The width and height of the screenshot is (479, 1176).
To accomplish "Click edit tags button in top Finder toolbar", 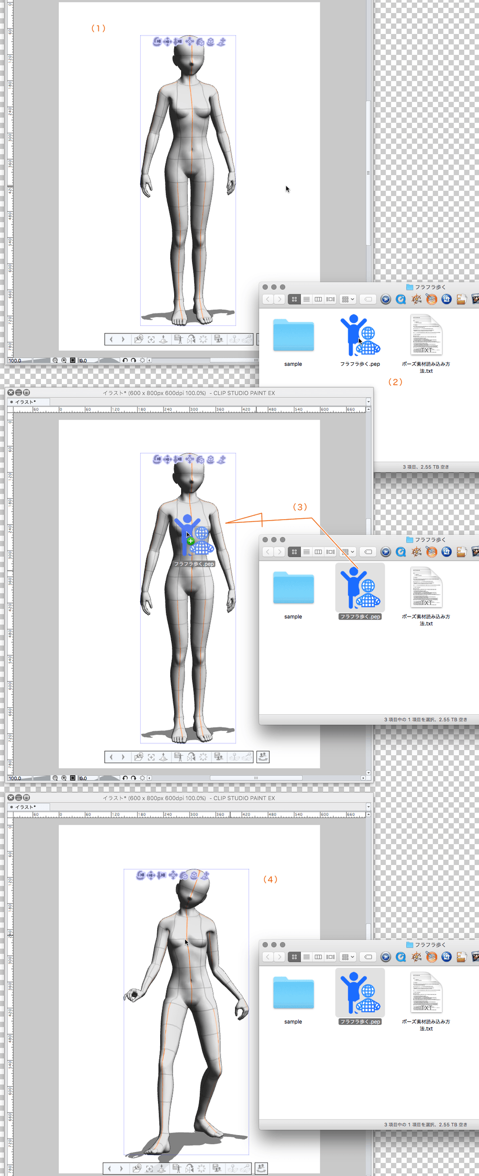I will click(368, 299).
